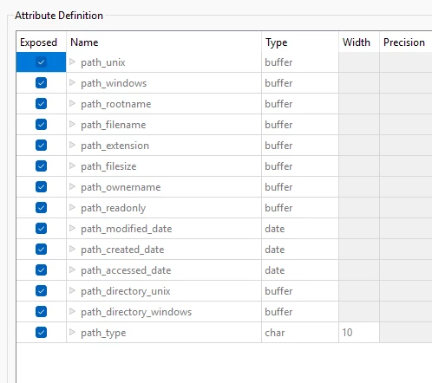The image size is (432, 383).
Task: Edit the Width value 10 for path_type
Action: pyautogui.click(x=359, y=333)
